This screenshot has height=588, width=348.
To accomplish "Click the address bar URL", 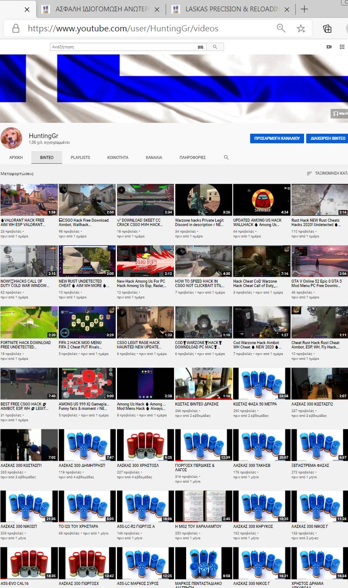I will click(x=123, y=29).
